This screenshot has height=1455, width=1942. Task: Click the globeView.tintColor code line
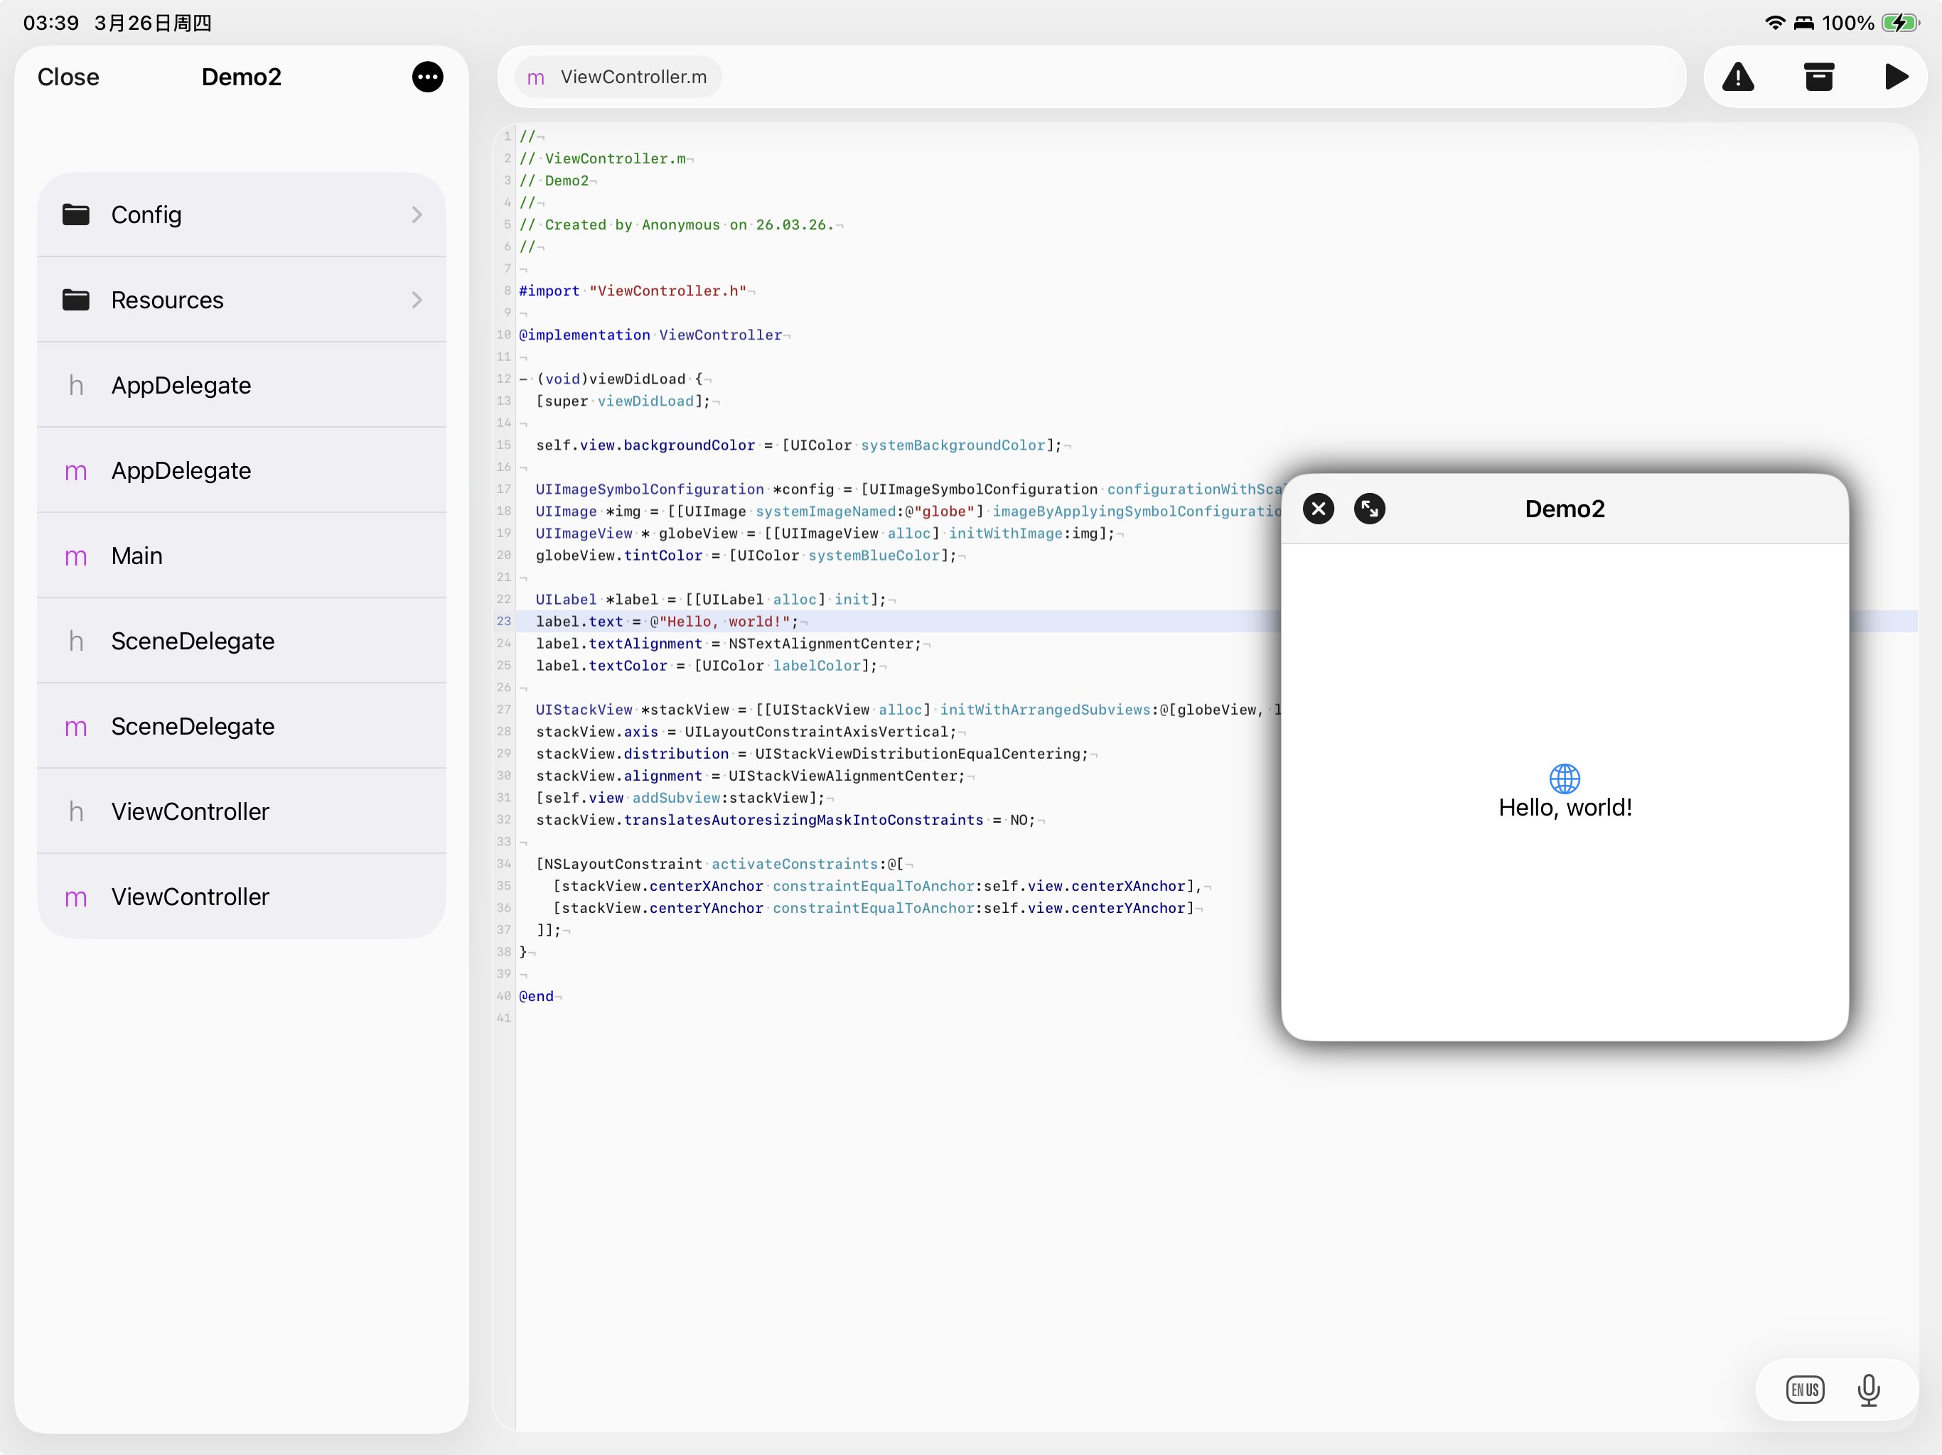746,556
